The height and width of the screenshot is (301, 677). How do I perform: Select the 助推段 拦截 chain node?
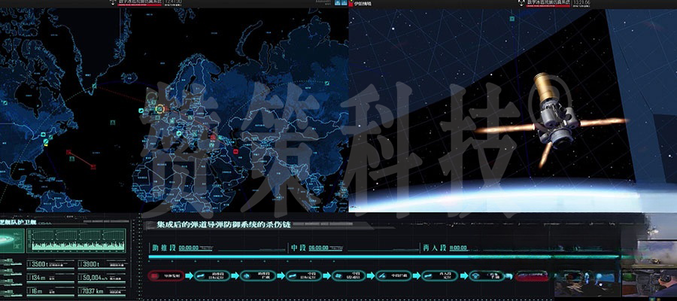pos(260,275)
